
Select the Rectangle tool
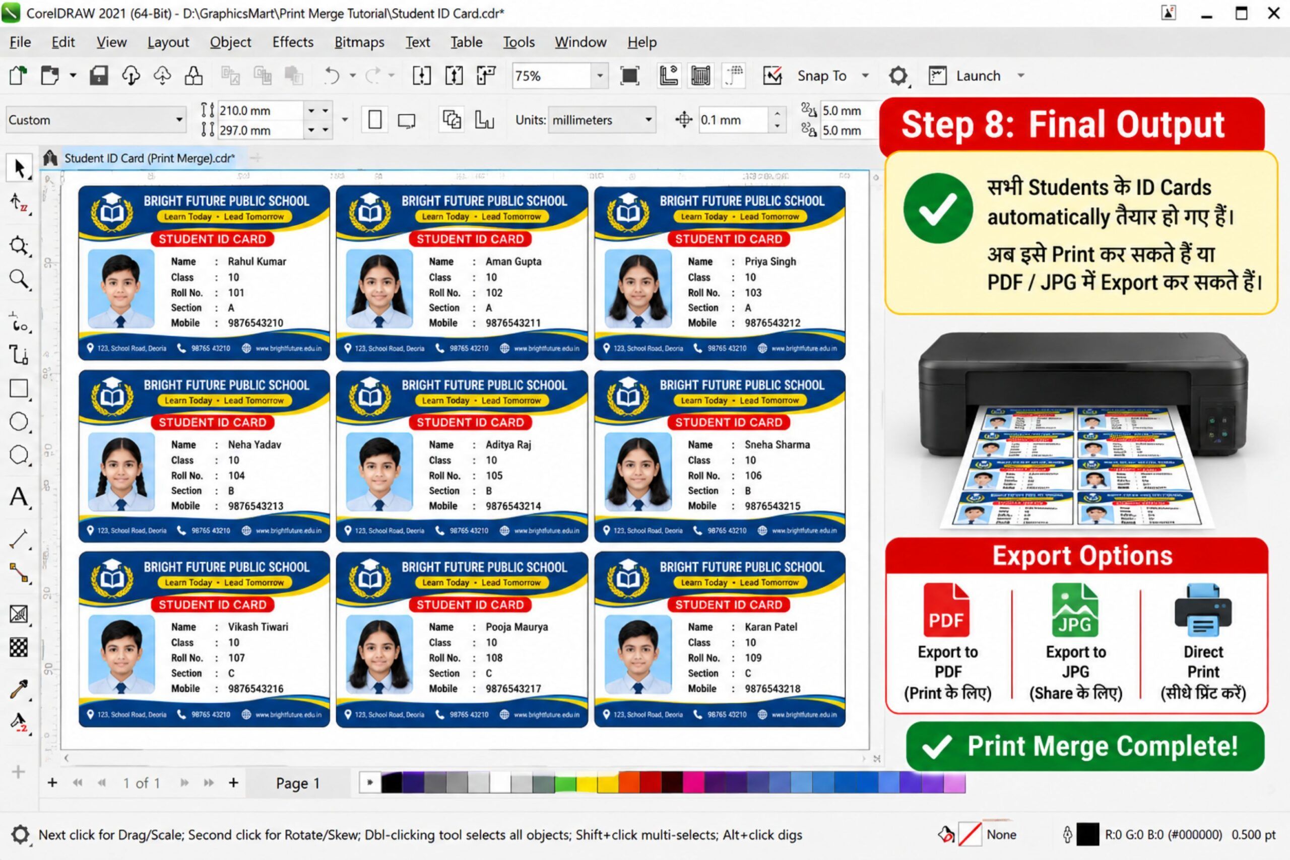[19, 388]
